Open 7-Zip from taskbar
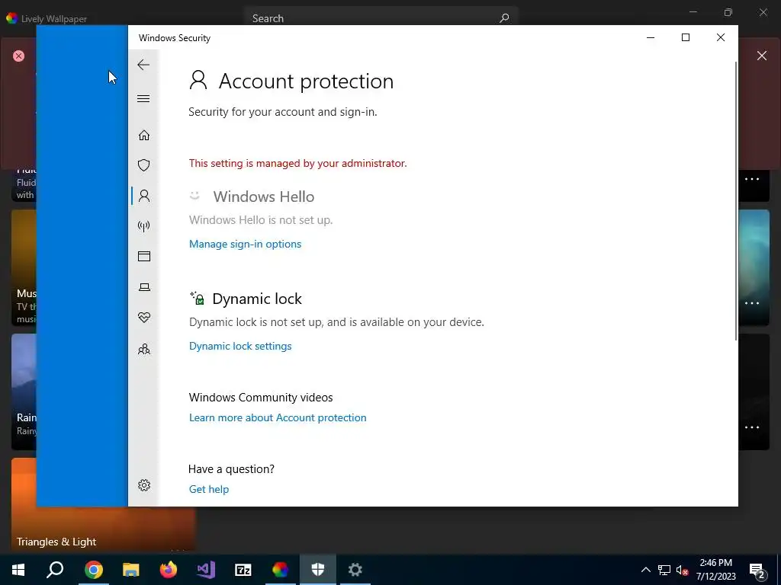The height and width of the screenshot is (585, 781). pos(243,570)
